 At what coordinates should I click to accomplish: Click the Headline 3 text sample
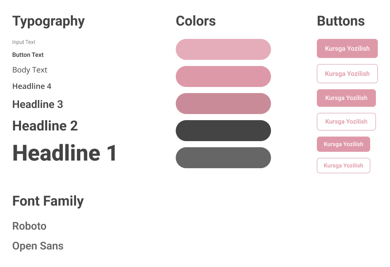(38, 105)
